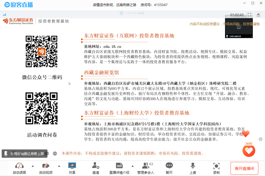
Task: Click the elapsed time 01:02:43
Action: (x=237, y=15)
